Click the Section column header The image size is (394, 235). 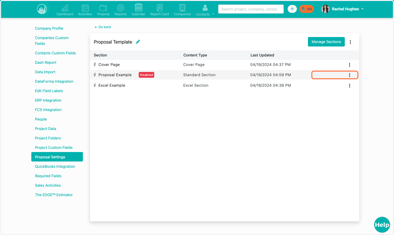[x=100, y=55]
